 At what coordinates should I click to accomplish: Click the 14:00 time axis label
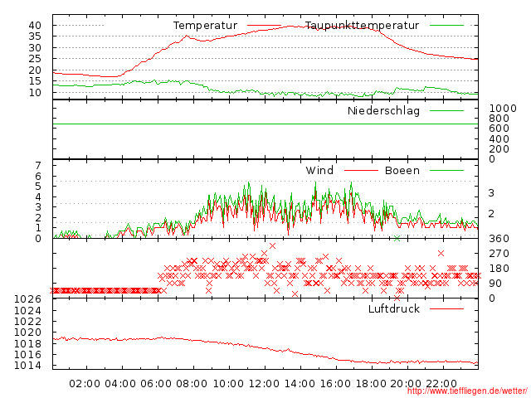[x=300, y=384]
